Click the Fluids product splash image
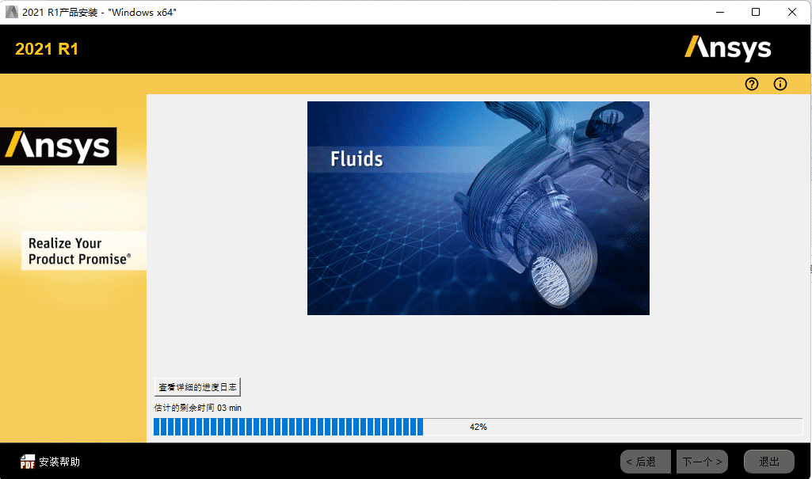The height and width of the screenshot is (479, 812). tap(478, 208)
